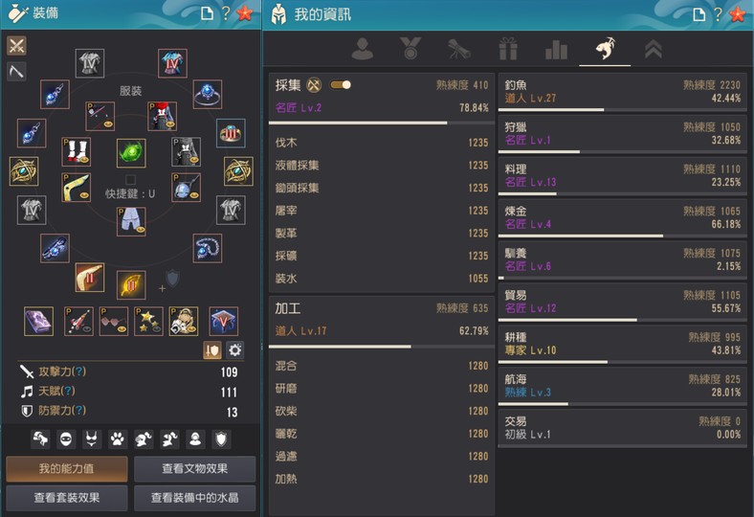Open the medal achievements tab icon
Screen dimensions: 754x517
click(x=410, y=49)
